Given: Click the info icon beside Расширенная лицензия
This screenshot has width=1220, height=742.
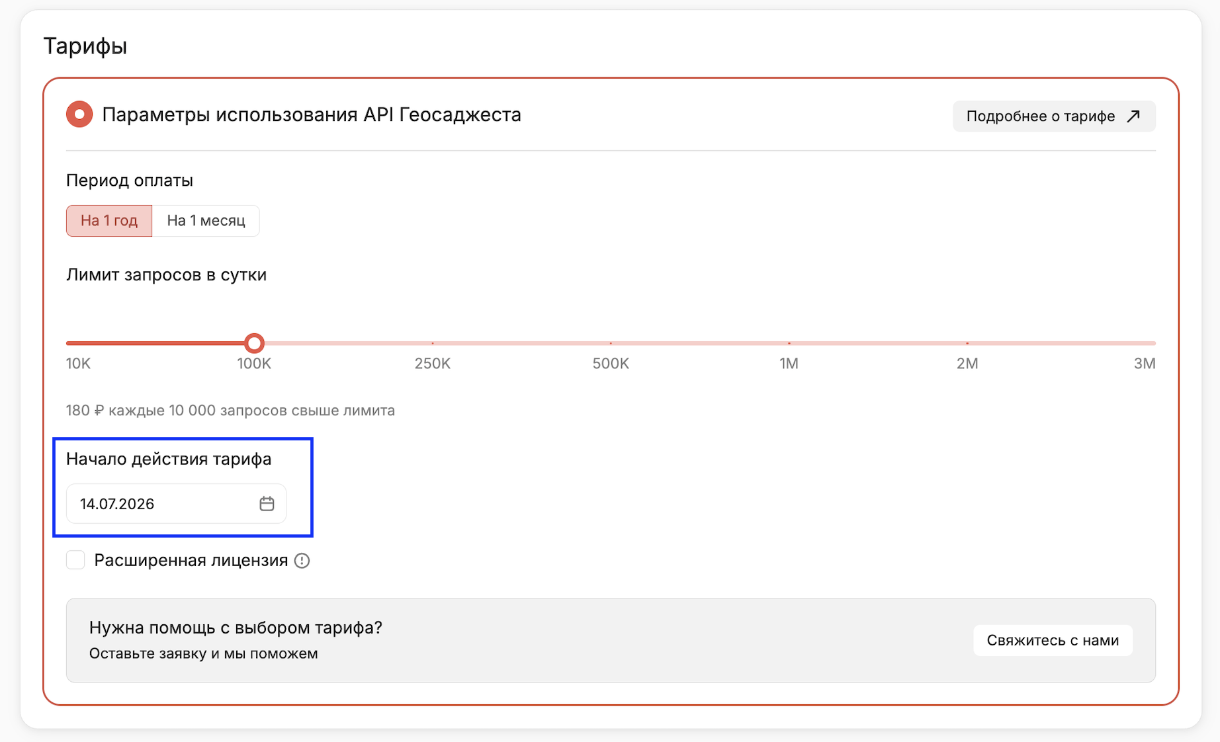Looking at the screenshot, I should [302, 561].
